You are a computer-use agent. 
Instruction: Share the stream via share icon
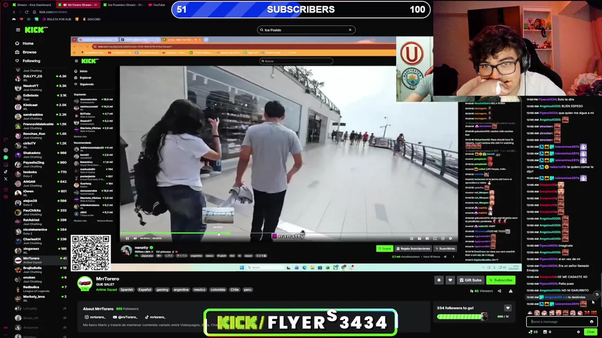499,291
